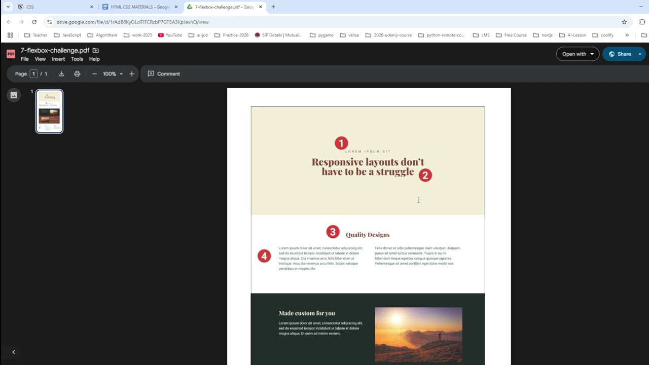Open the ai-job bookmark folder
This screenshot has height=365, width=649.
click(198, 35)
